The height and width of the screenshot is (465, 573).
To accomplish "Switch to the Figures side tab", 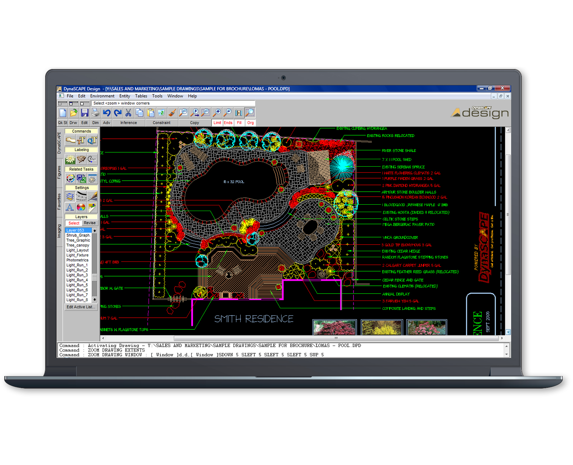I will [59, 172].
